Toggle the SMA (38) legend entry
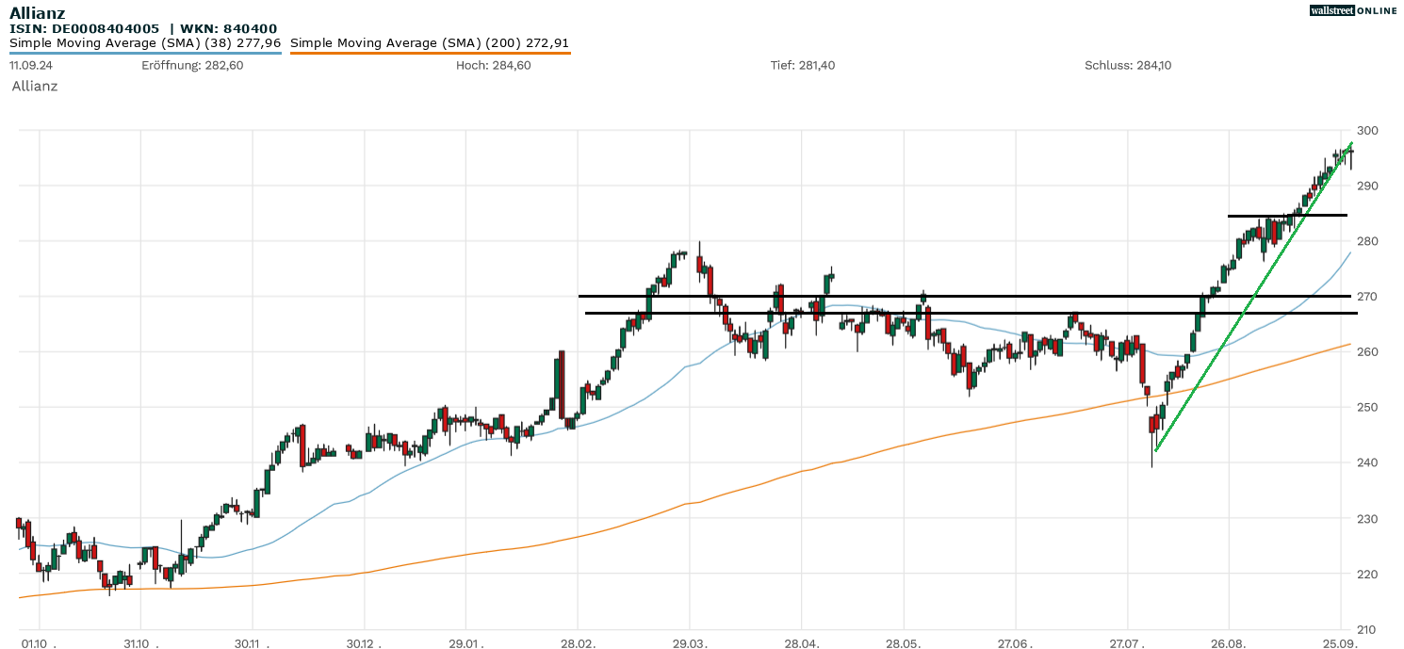The height and width of the screenshot is (649, 1404). pos(145,43)
